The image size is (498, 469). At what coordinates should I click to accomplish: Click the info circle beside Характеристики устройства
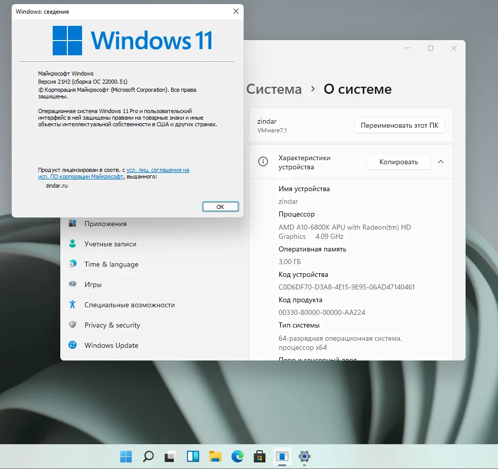coord(263,162)
